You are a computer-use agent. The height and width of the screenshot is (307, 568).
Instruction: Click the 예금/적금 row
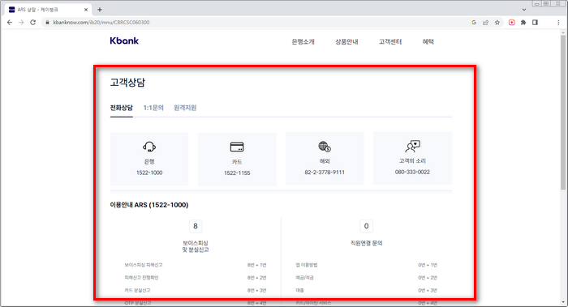point(366,278)
